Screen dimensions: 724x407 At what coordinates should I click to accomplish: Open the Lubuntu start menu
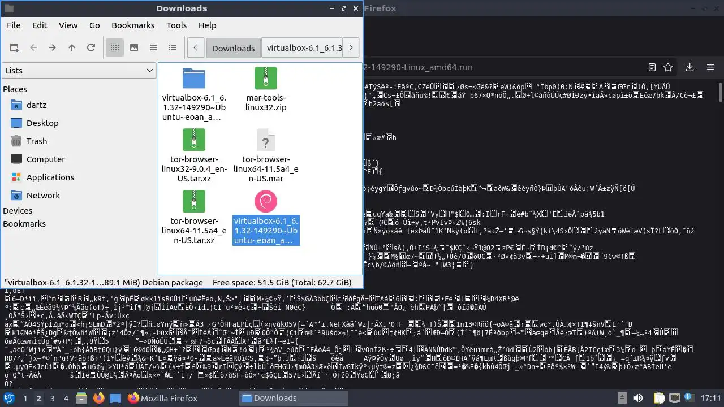(x=9, y=398)
